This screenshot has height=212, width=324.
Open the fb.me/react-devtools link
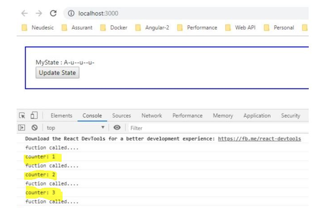pos(259,139)
